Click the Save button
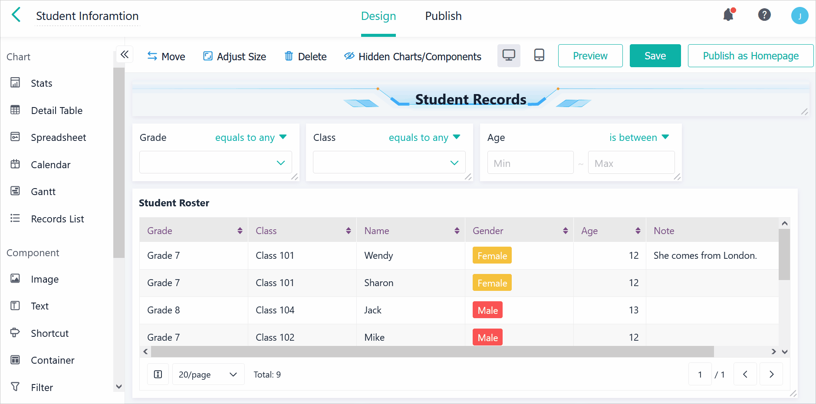 point(655,56)
